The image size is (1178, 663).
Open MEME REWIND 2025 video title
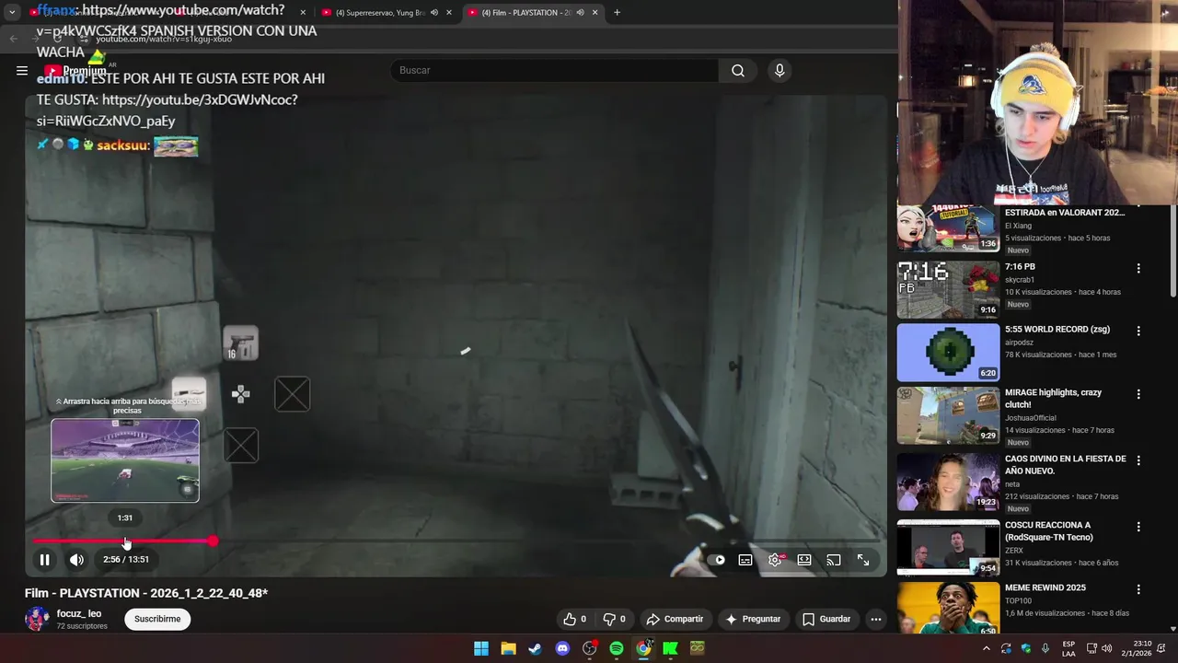(1045, 587)
